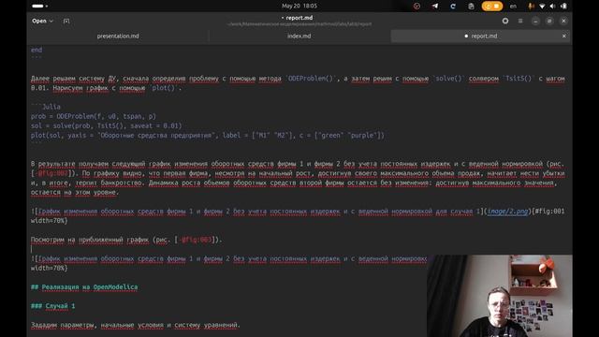This screenshot has width=599, height=337.
Task: Open the volume speaker indicator
Action: click(x=553, y=7)
